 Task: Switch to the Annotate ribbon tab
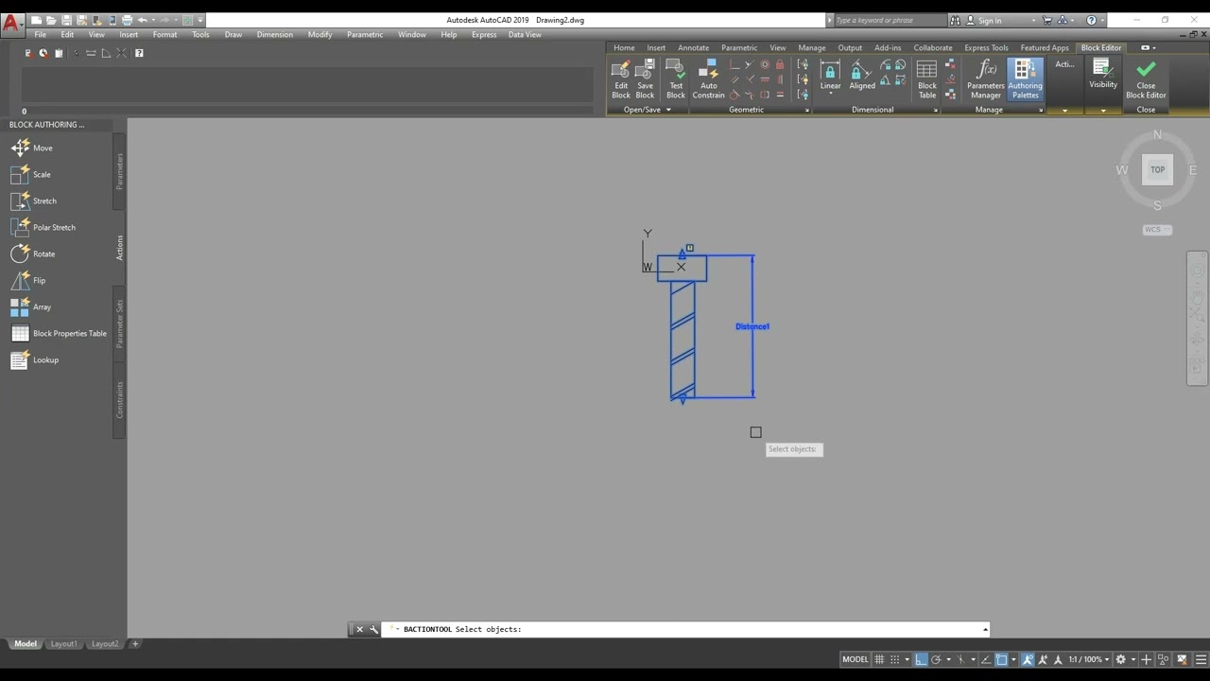pos(693,47)
